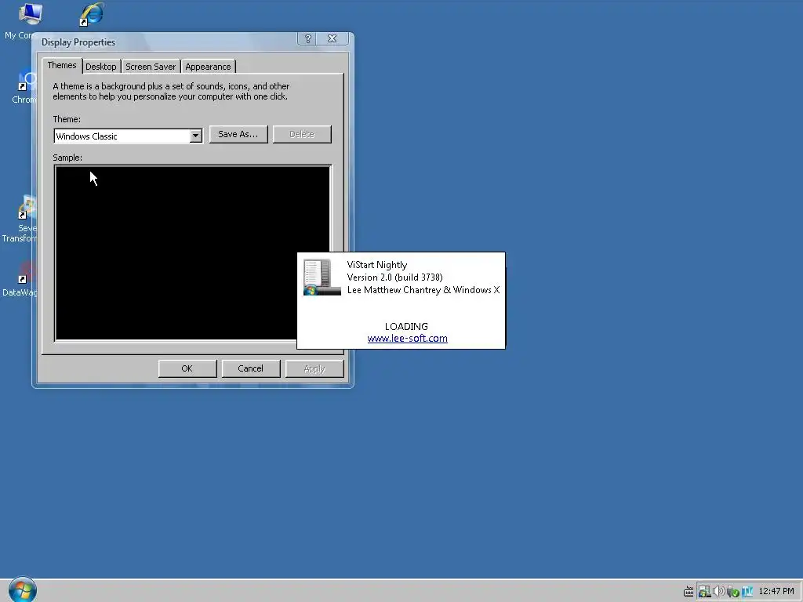The width and height of the screenshot is (803, 602).
Task: Click the ViStart tray icon
Action: (x=705, y=591)
